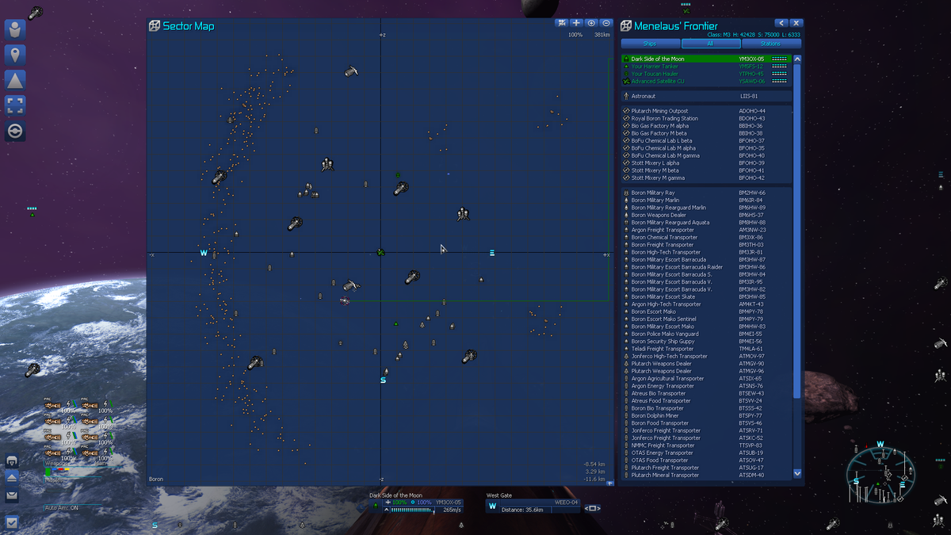Select Stott Mixery M gamma

tap(707, 178)
